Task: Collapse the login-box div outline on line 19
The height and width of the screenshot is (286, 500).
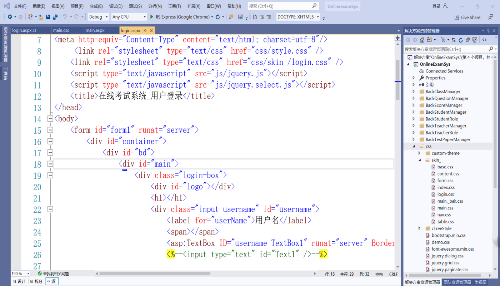Action: 50,175
